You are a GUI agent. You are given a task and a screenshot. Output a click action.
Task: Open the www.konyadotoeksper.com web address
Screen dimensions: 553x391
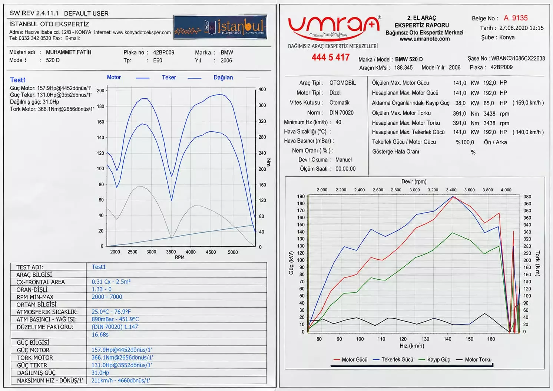click(x=142, y=33)
